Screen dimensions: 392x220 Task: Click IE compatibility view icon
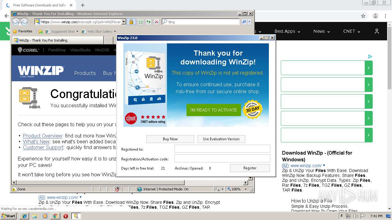click(140, 22)
